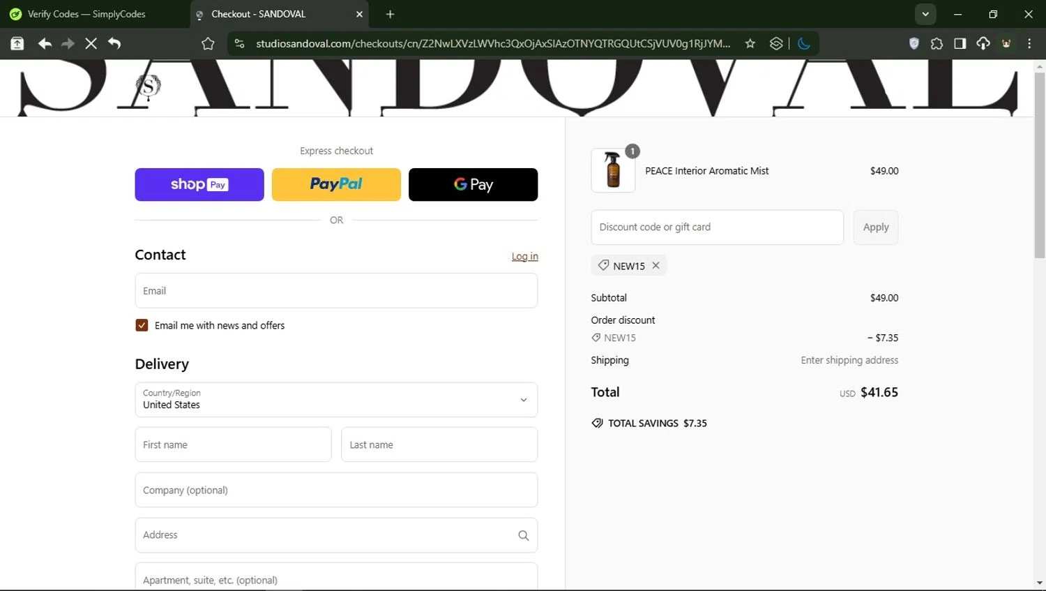This screenshot has width=1046, height=591.
Task: Click the Last name field
Action: (439, 444)
